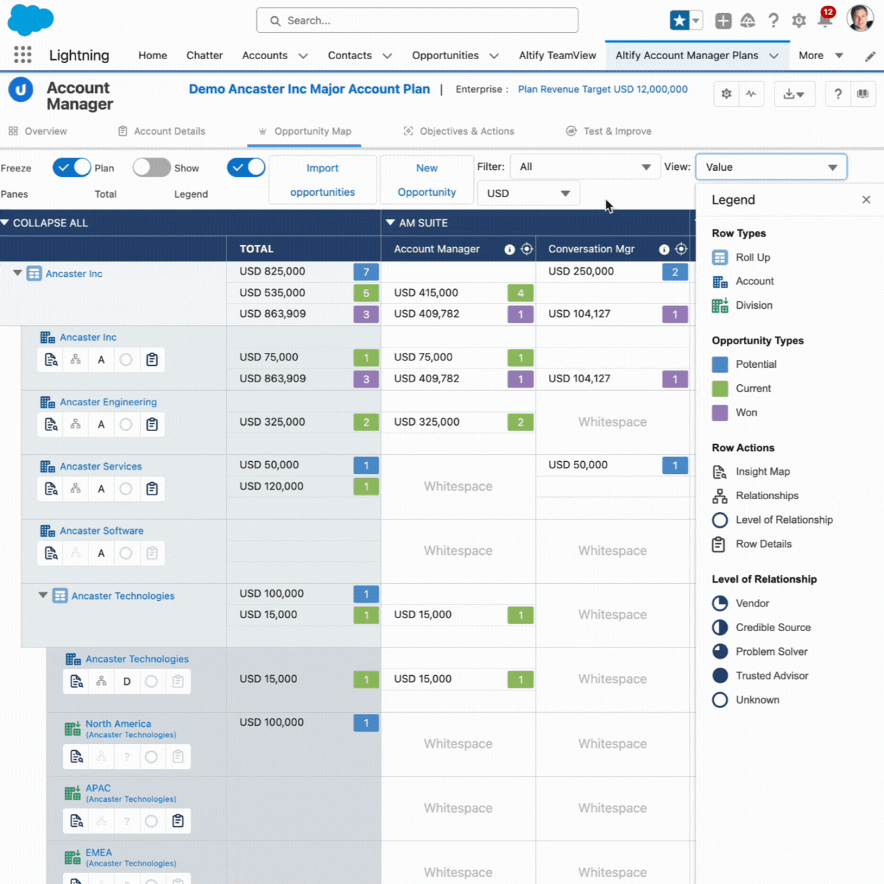Open the Ancaster Software account link

coord(101,530)
